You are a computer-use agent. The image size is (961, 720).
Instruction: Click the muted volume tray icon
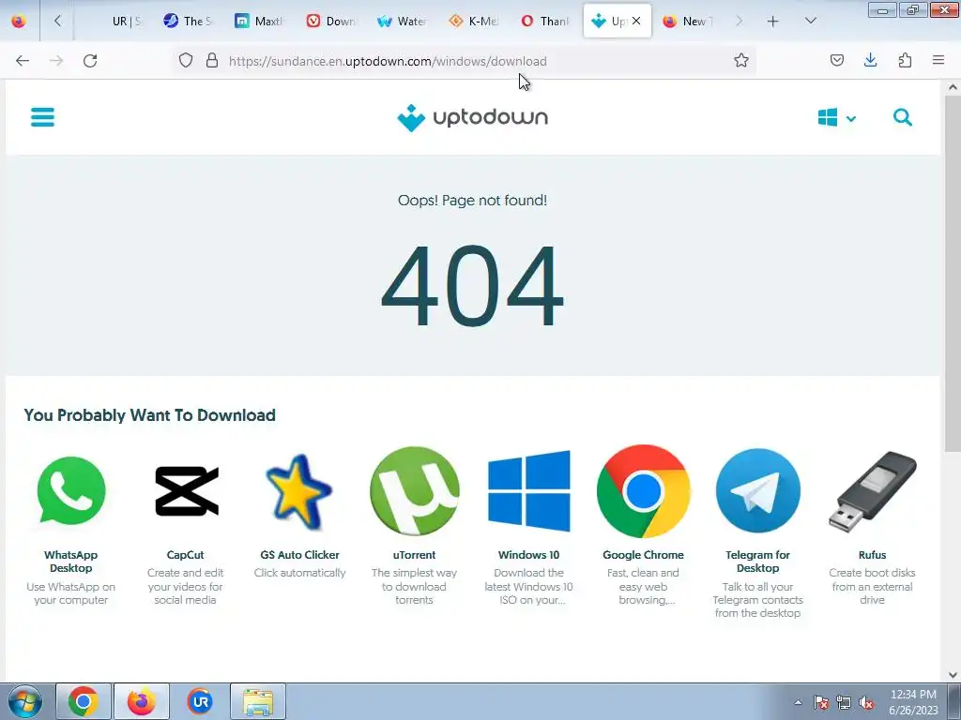click(866, 702)
